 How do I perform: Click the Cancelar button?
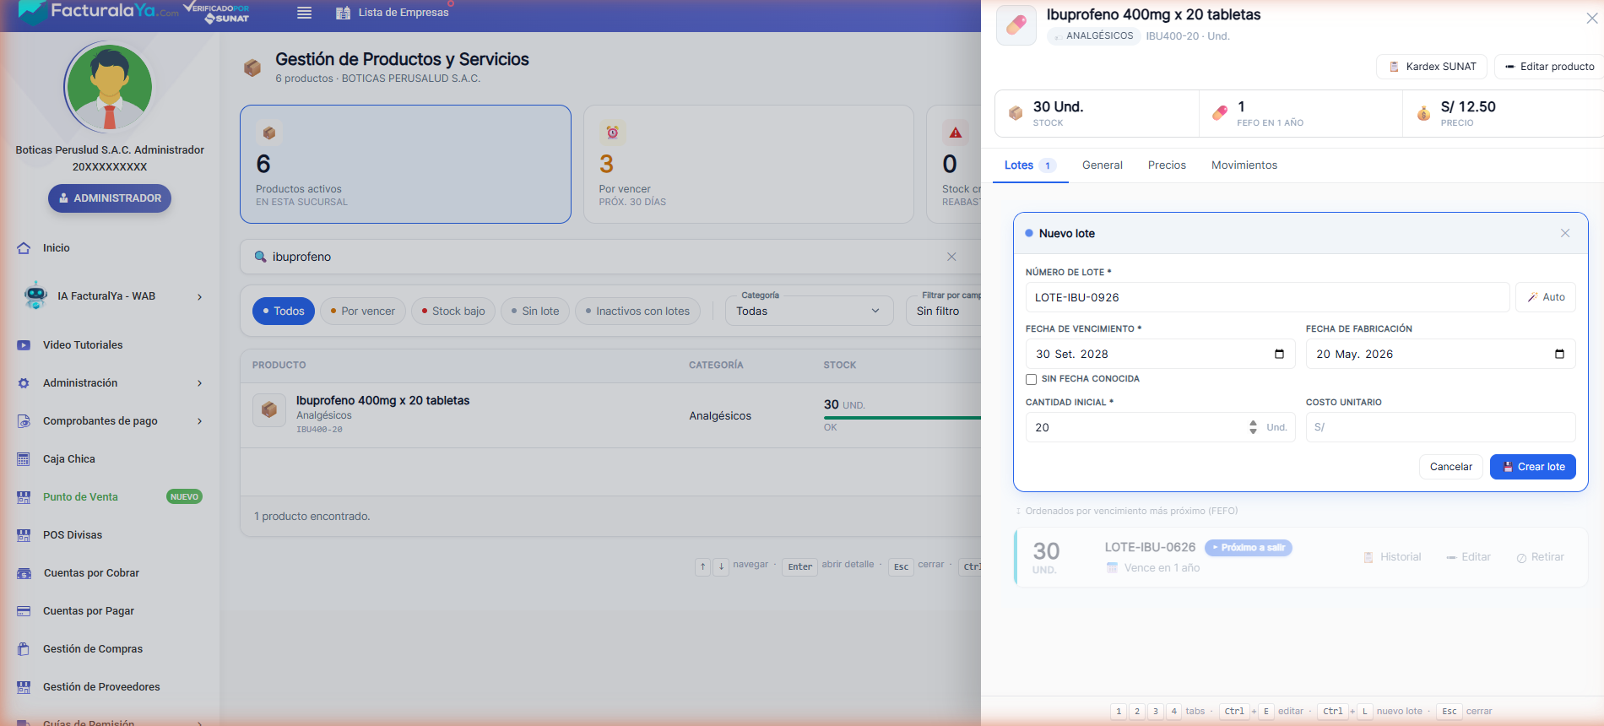(1450, 467)
